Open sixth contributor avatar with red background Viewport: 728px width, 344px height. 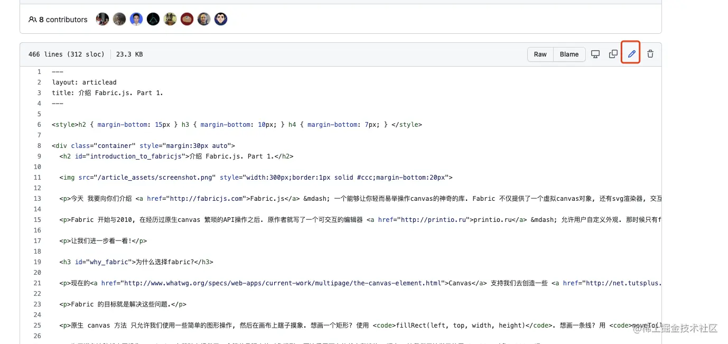(x=187, y=20)
